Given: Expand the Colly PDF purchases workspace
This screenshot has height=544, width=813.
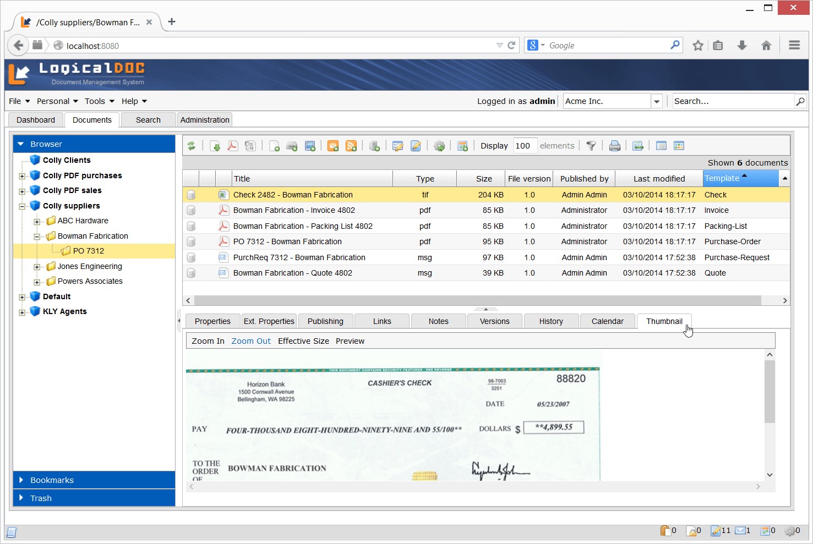Looking at the screenshot, I should tap(22, 176).
